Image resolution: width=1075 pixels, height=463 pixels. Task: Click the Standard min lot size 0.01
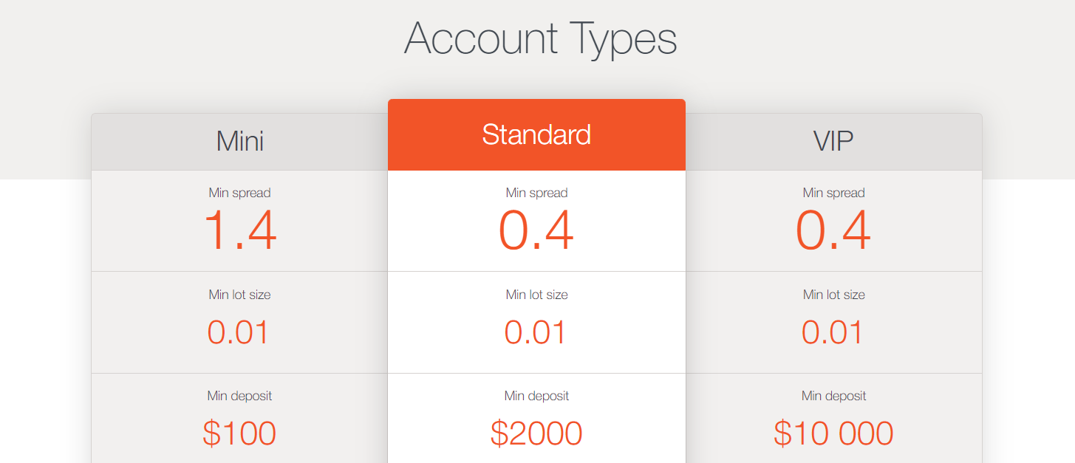[x=536, y=332]
